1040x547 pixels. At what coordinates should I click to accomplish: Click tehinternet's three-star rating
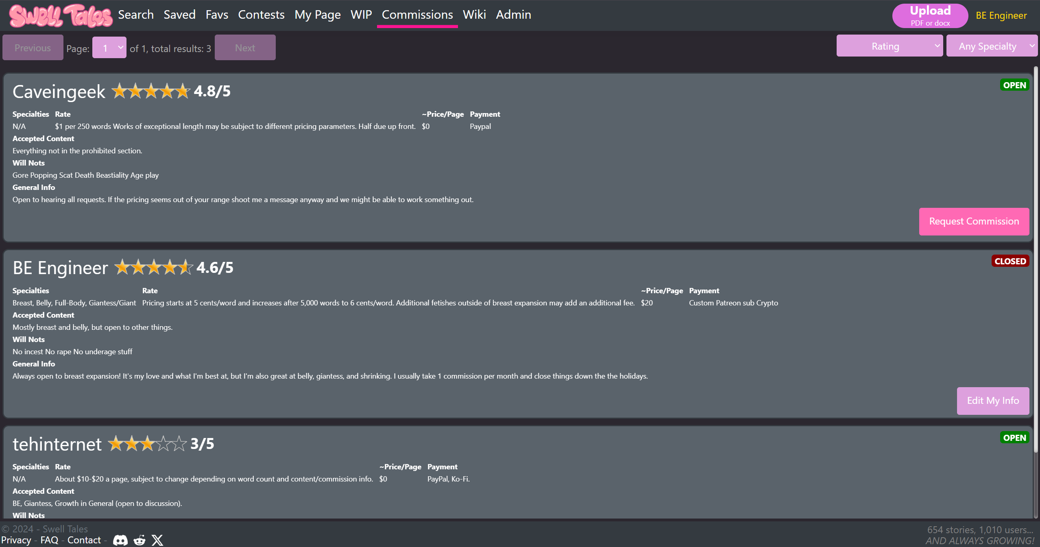[x=147, y=444]
